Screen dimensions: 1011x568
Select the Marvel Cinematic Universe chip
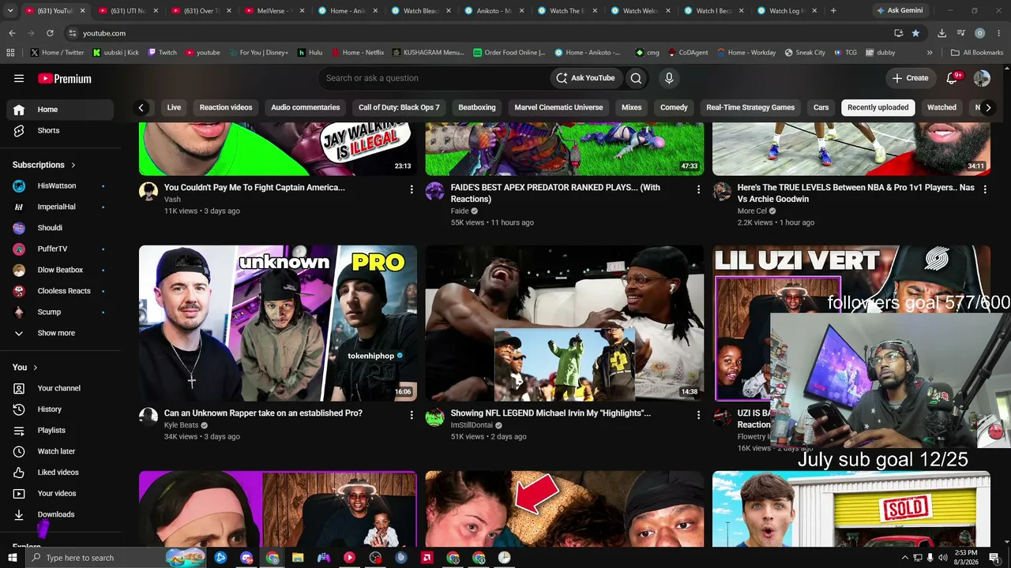point(558,107)
